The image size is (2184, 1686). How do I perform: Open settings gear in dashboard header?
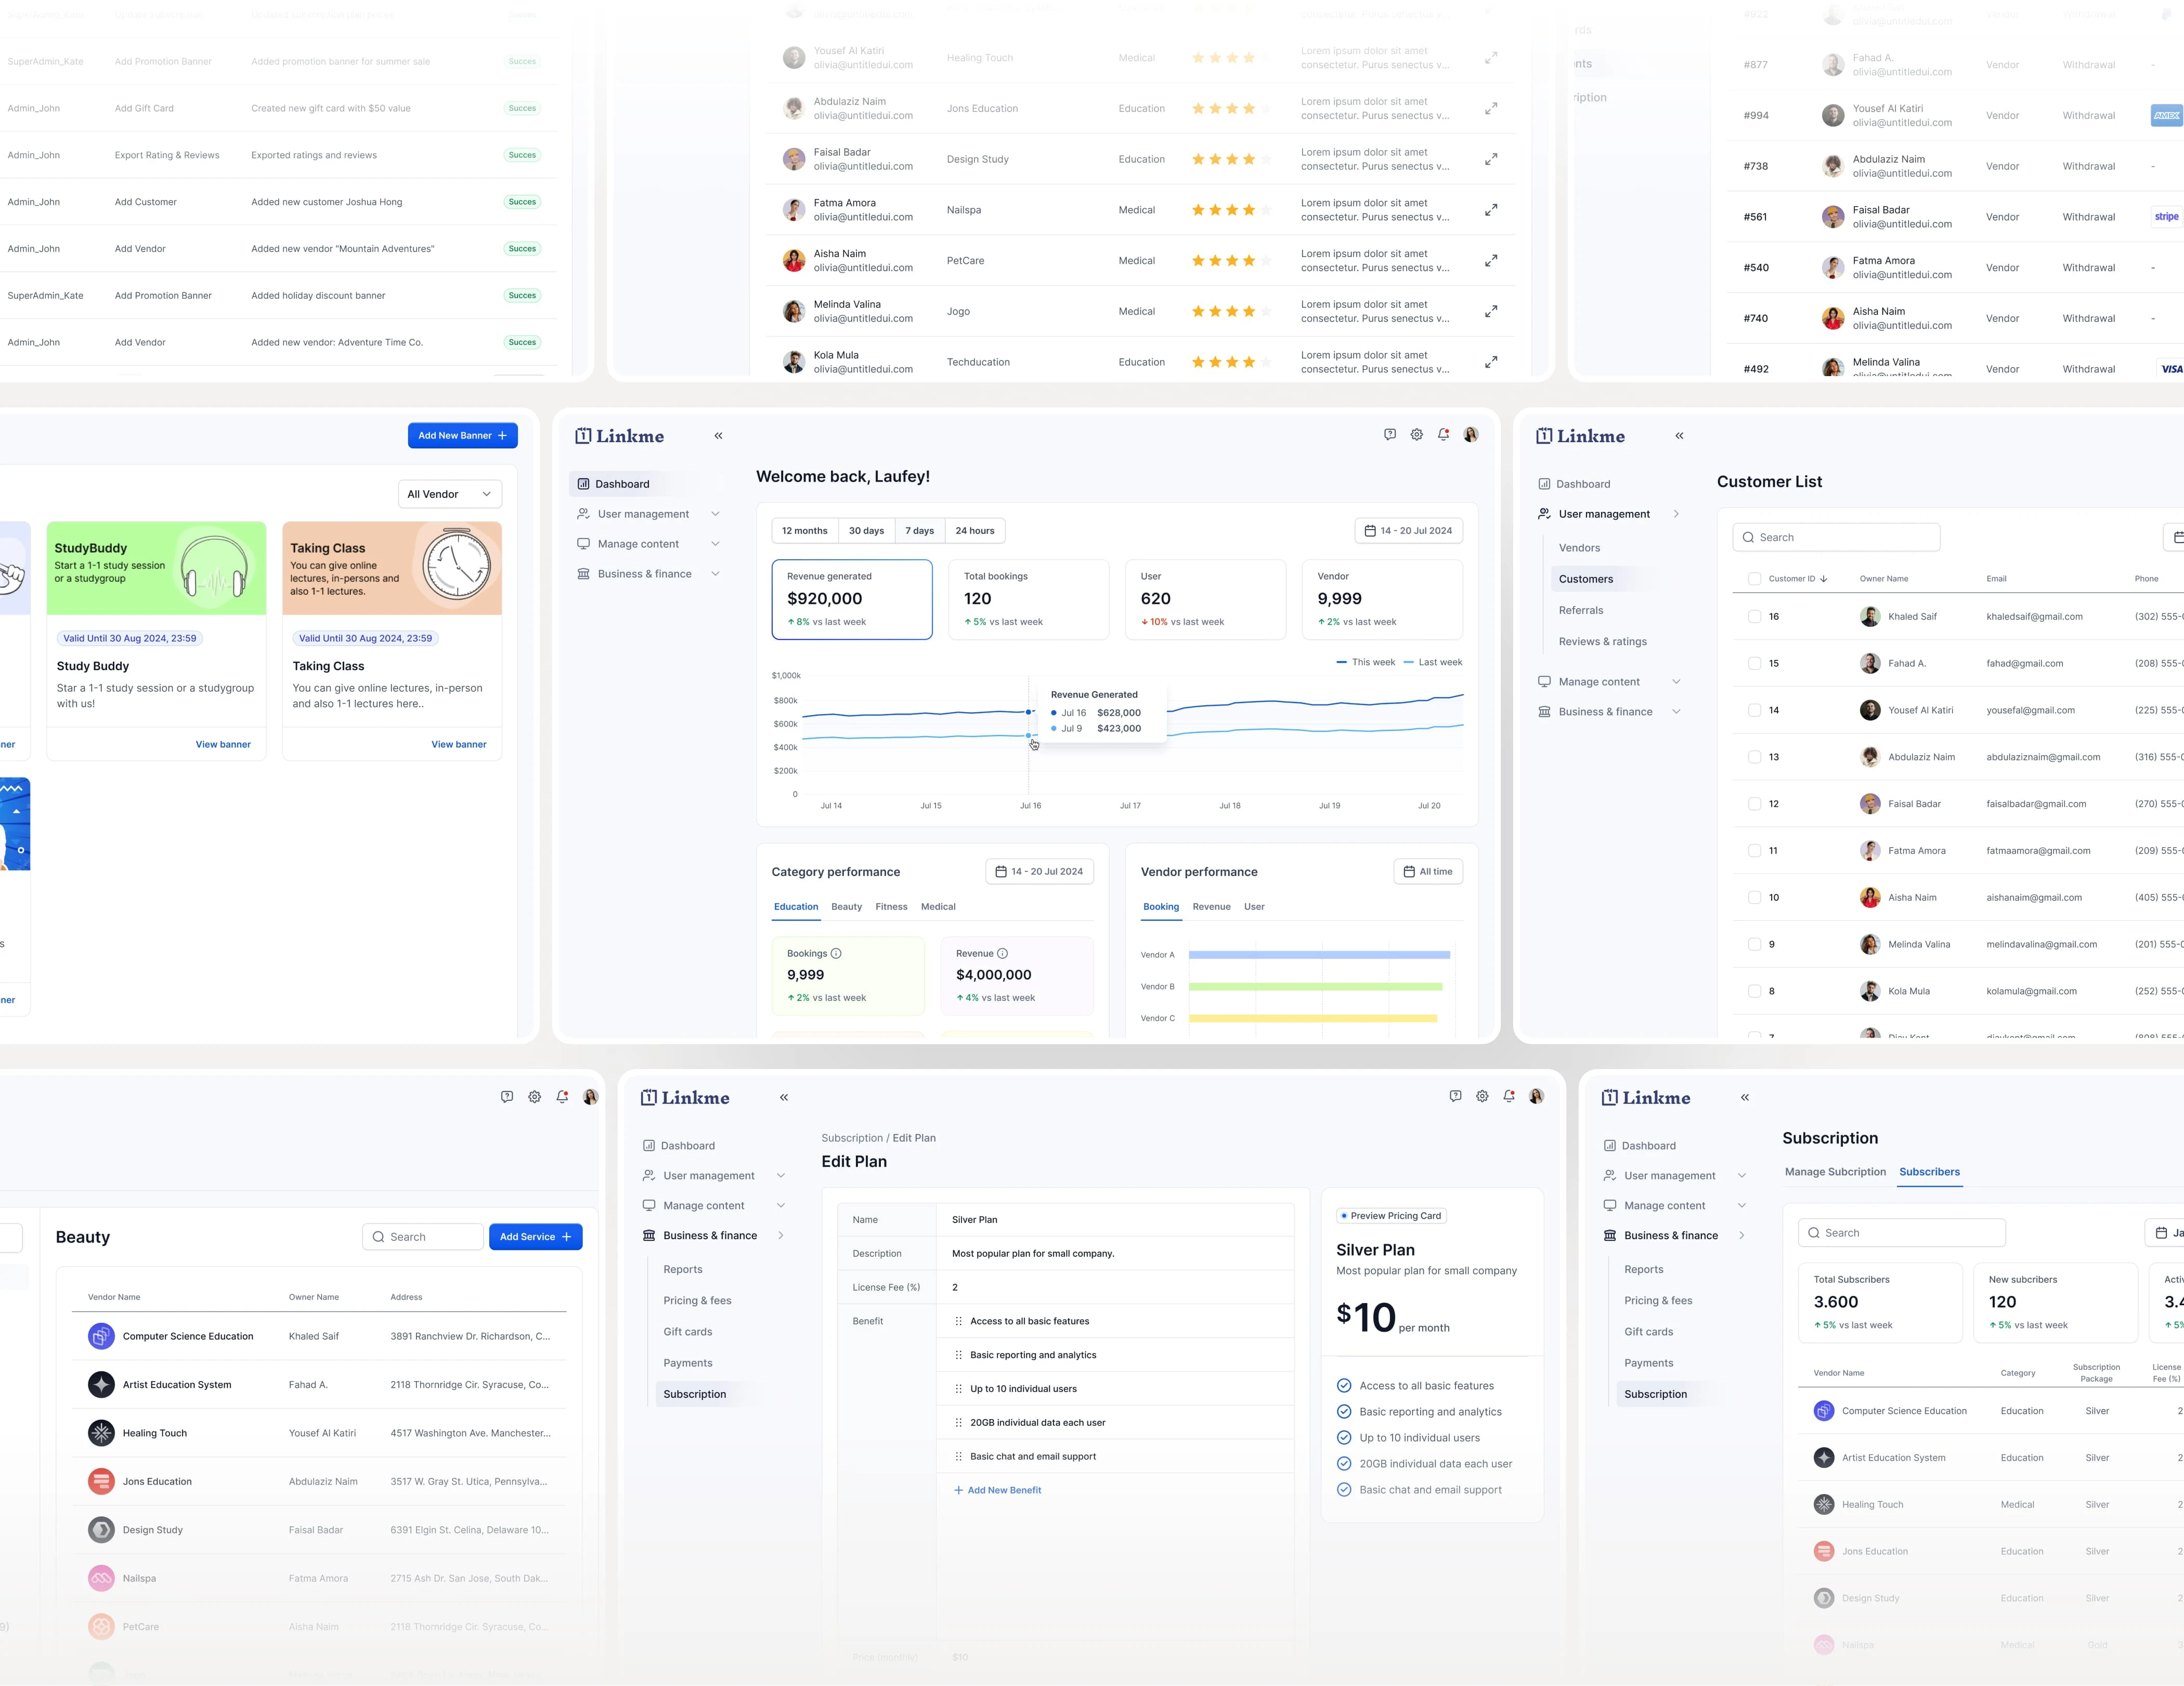pyautogui.click(x=1417, y=434)
